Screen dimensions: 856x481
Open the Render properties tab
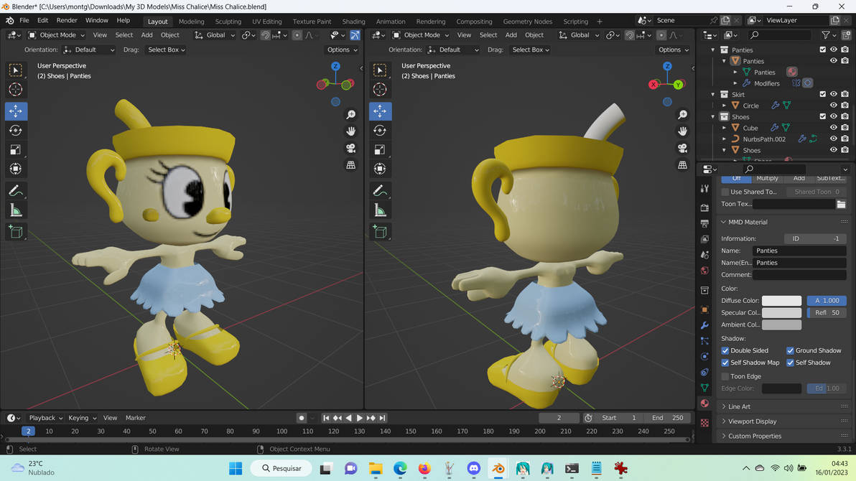click(704, 207)
